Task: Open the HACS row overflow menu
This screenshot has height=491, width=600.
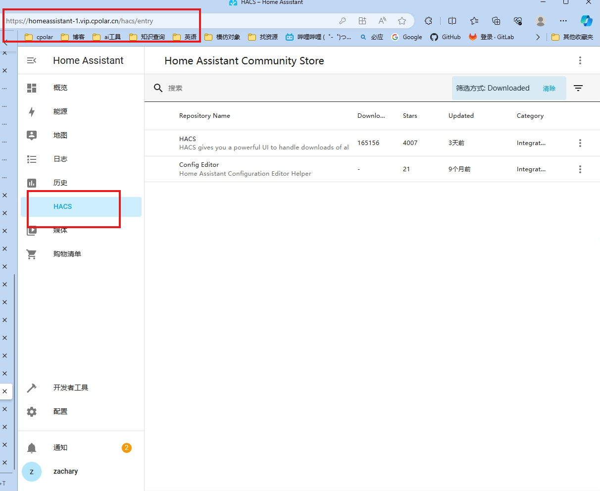Action: pos(580,143)
